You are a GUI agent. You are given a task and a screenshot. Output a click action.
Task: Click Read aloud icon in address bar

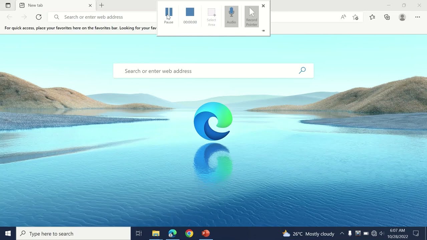343,17
